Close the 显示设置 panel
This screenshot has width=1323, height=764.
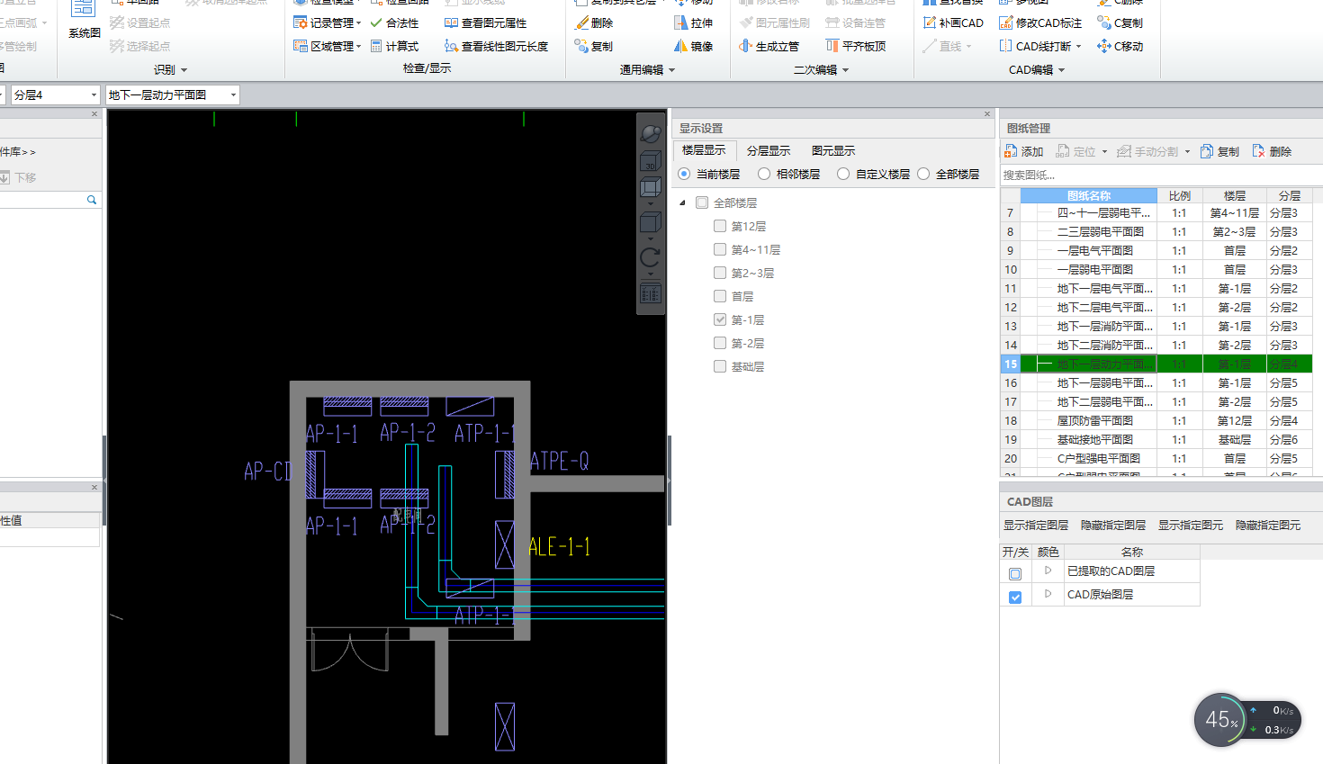tap(987, 114)
